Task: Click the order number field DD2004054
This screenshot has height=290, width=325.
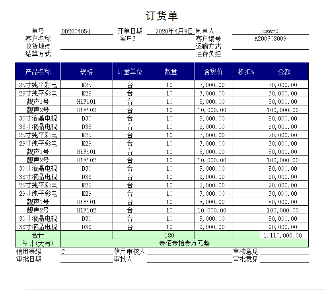Action: click(86, 31)
